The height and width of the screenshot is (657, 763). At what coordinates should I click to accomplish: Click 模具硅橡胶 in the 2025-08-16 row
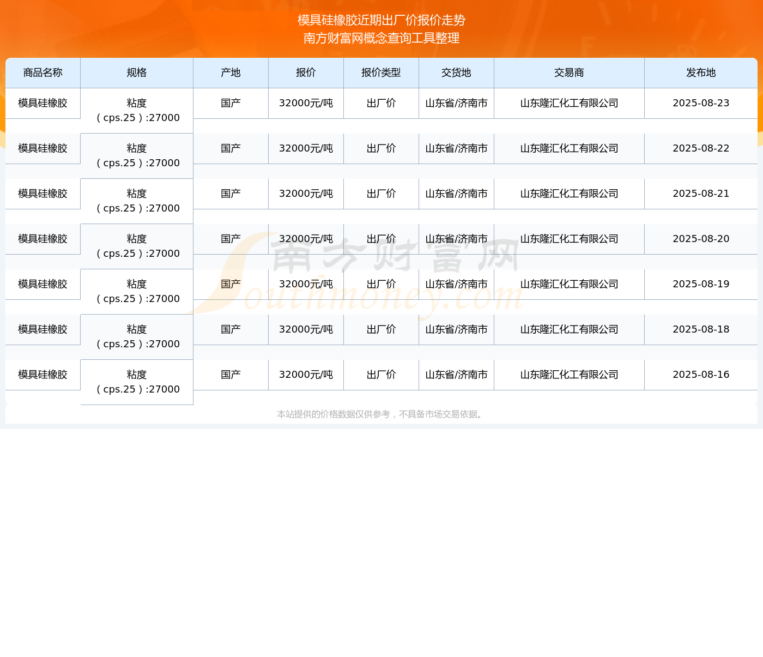point(43,375)
